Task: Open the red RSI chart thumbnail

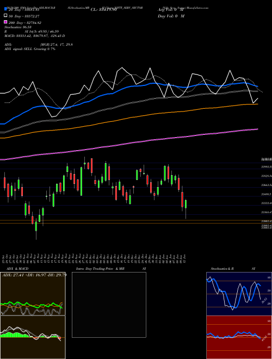Action: [x=239, y=337]
